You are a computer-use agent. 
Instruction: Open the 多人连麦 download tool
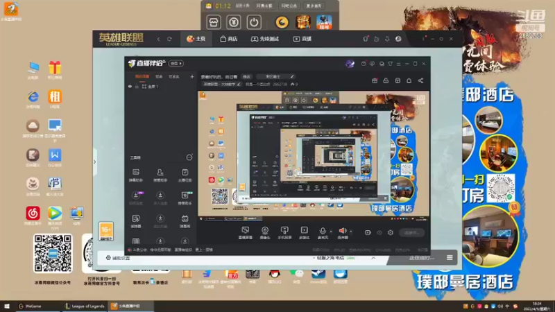tap(160, 198)
